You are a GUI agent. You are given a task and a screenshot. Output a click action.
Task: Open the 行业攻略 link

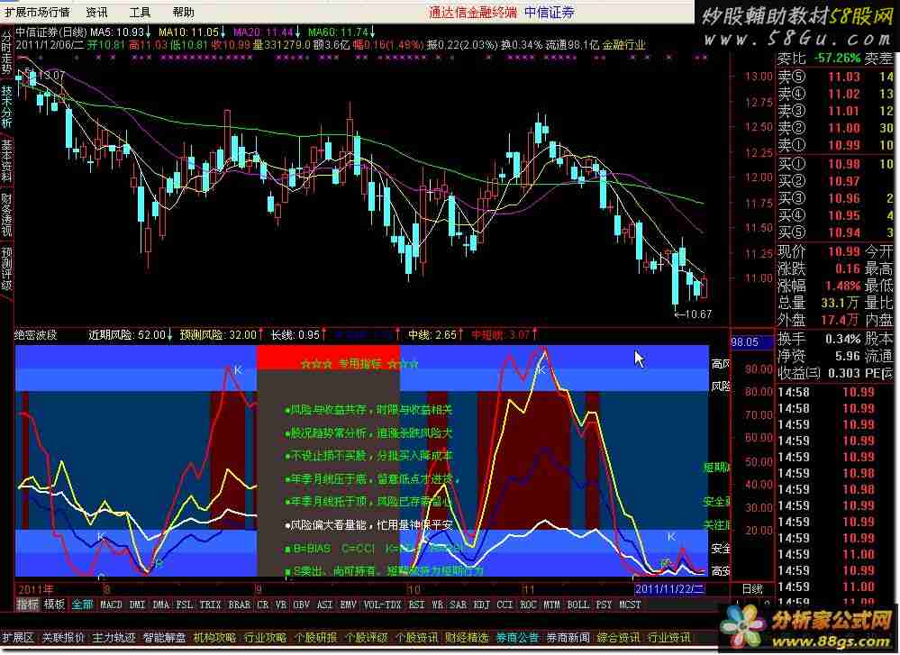click(266, 638)
